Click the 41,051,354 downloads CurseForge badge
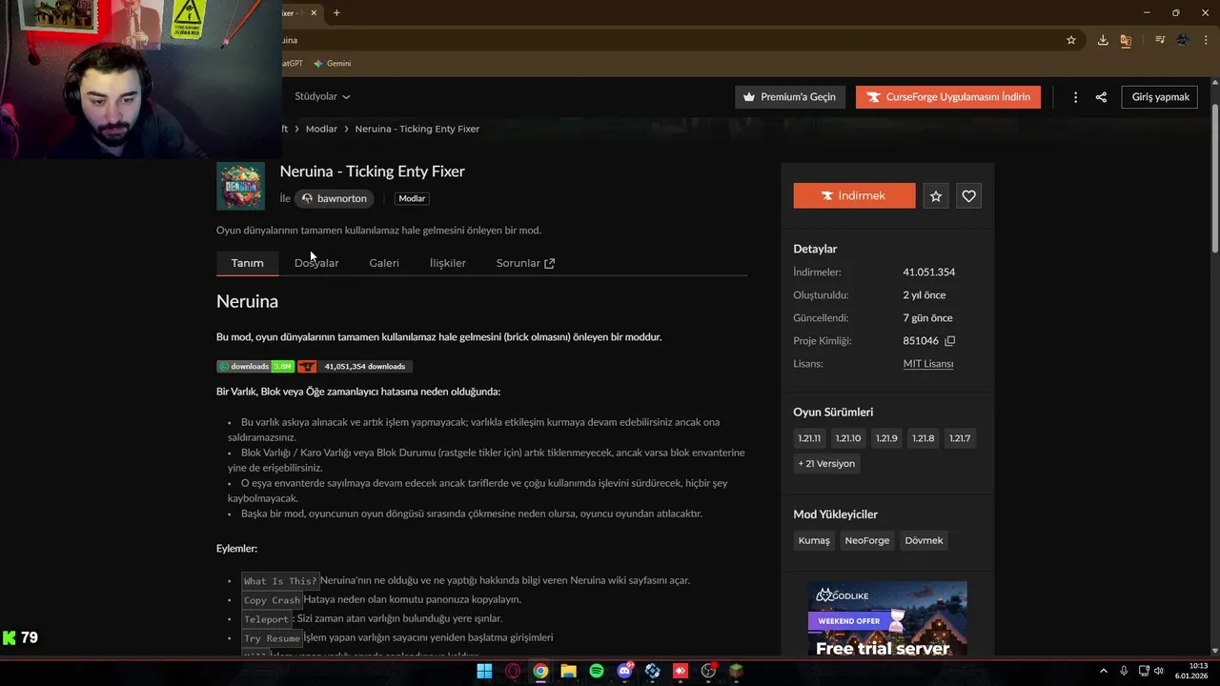This screenshot has height=686, width=1220. coord(355,366)
